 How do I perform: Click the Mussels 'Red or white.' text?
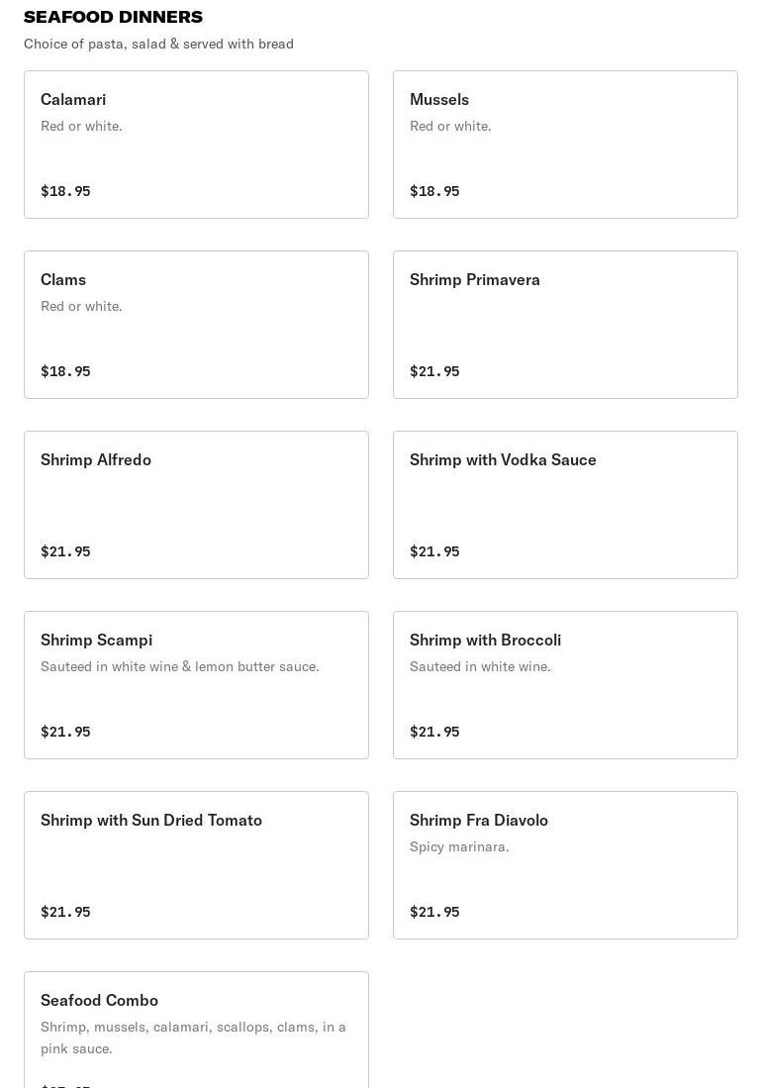pos(450,127)
